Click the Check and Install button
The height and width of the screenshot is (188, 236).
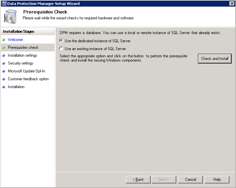tap(215, 59)
